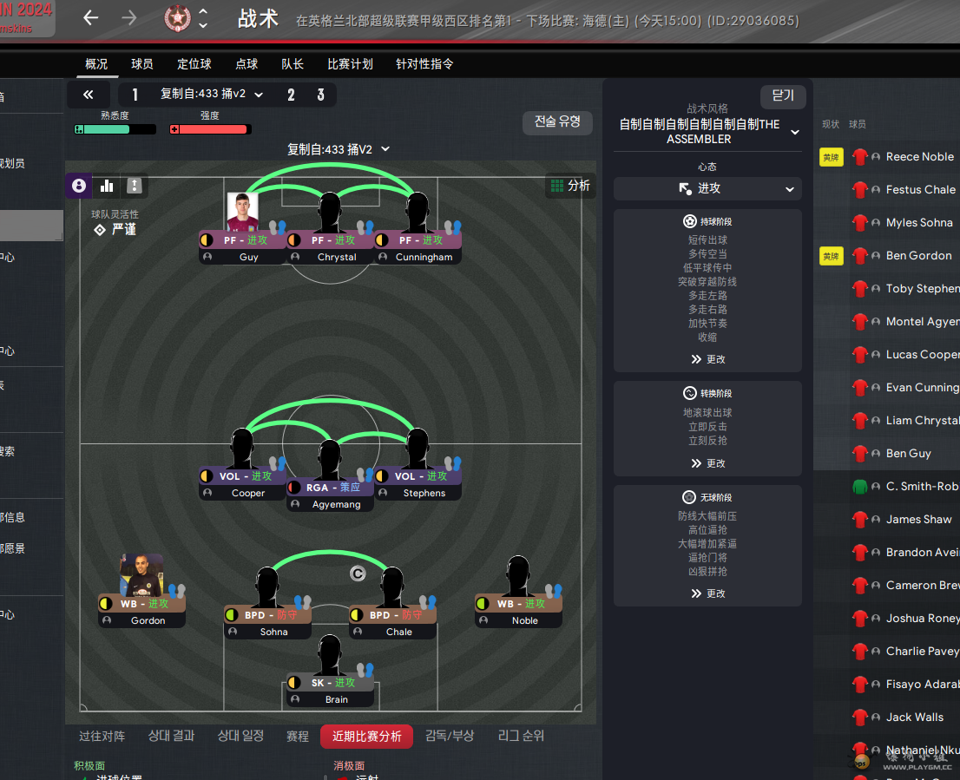Screen dimensions: 960x780
Task: Click the 닫기 close panel button
Action: (x=783, y=96)
